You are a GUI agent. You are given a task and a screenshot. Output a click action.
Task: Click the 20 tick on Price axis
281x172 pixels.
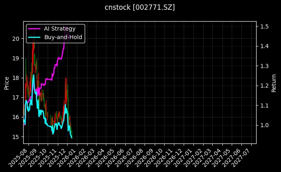pyautogui.click(x=16, y=39)
